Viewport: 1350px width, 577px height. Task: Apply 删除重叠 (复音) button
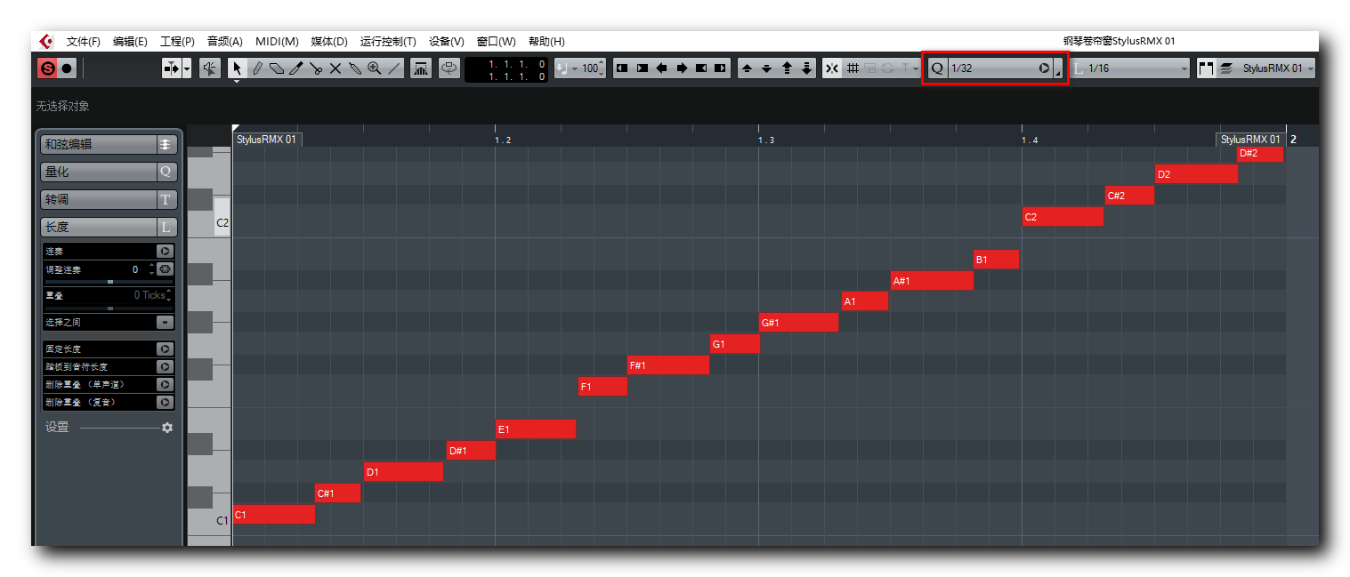[x=165, y=402]
